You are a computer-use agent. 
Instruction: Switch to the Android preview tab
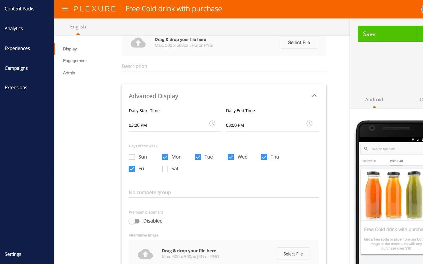[x=374, y=100]
